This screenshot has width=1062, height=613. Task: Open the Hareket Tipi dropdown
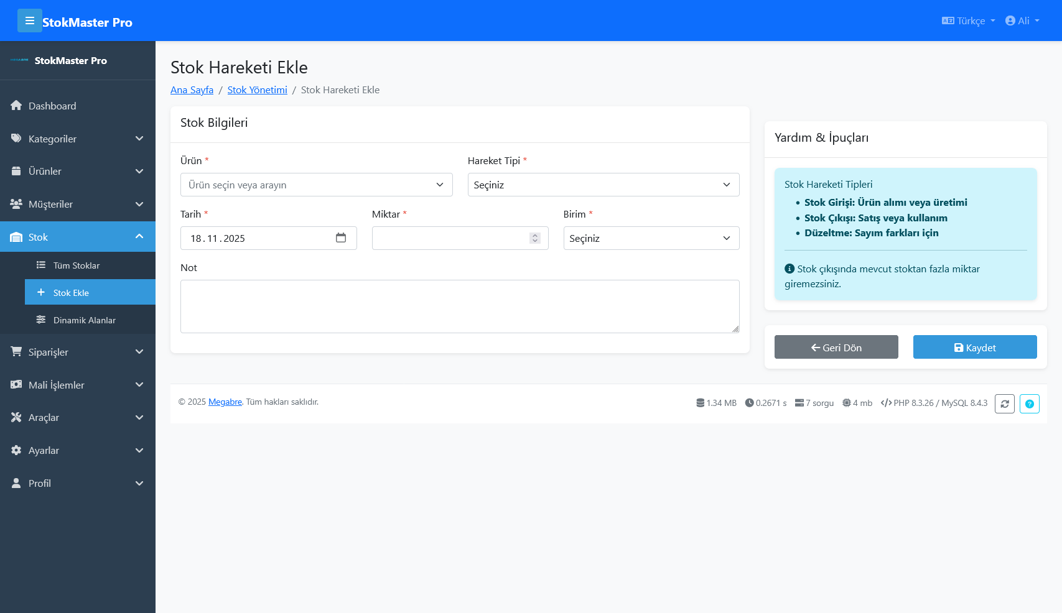602,185
